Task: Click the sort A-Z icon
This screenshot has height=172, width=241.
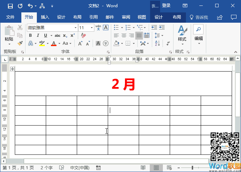Action: (157, 43)
